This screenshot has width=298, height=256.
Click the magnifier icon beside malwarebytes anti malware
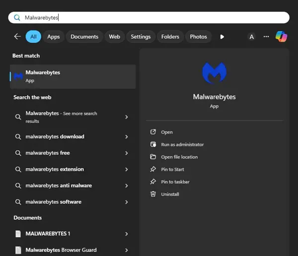pyautogui.click(x=18, y=185)
